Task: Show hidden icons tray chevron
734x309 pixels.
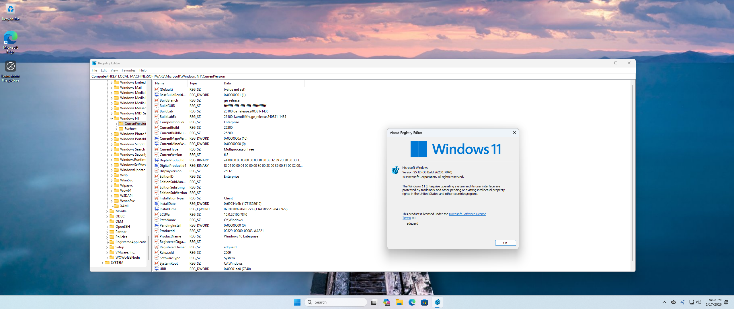Action: pos(664,302)
